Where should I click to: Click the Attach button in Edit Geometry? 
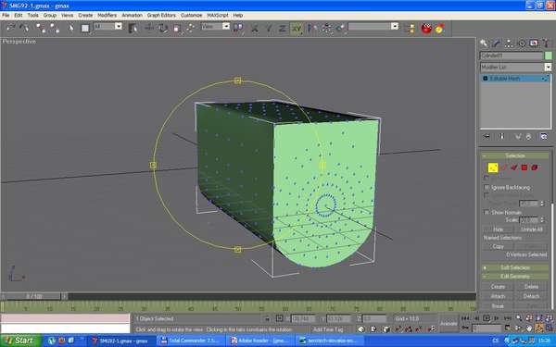(x=498, y=296)
